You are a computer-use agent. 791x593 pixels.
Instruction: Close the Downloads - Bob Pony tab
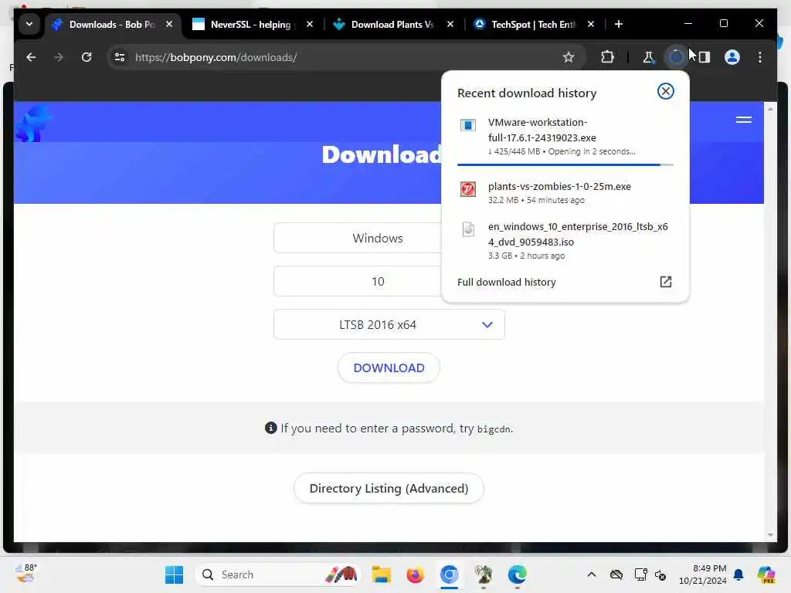169,24
